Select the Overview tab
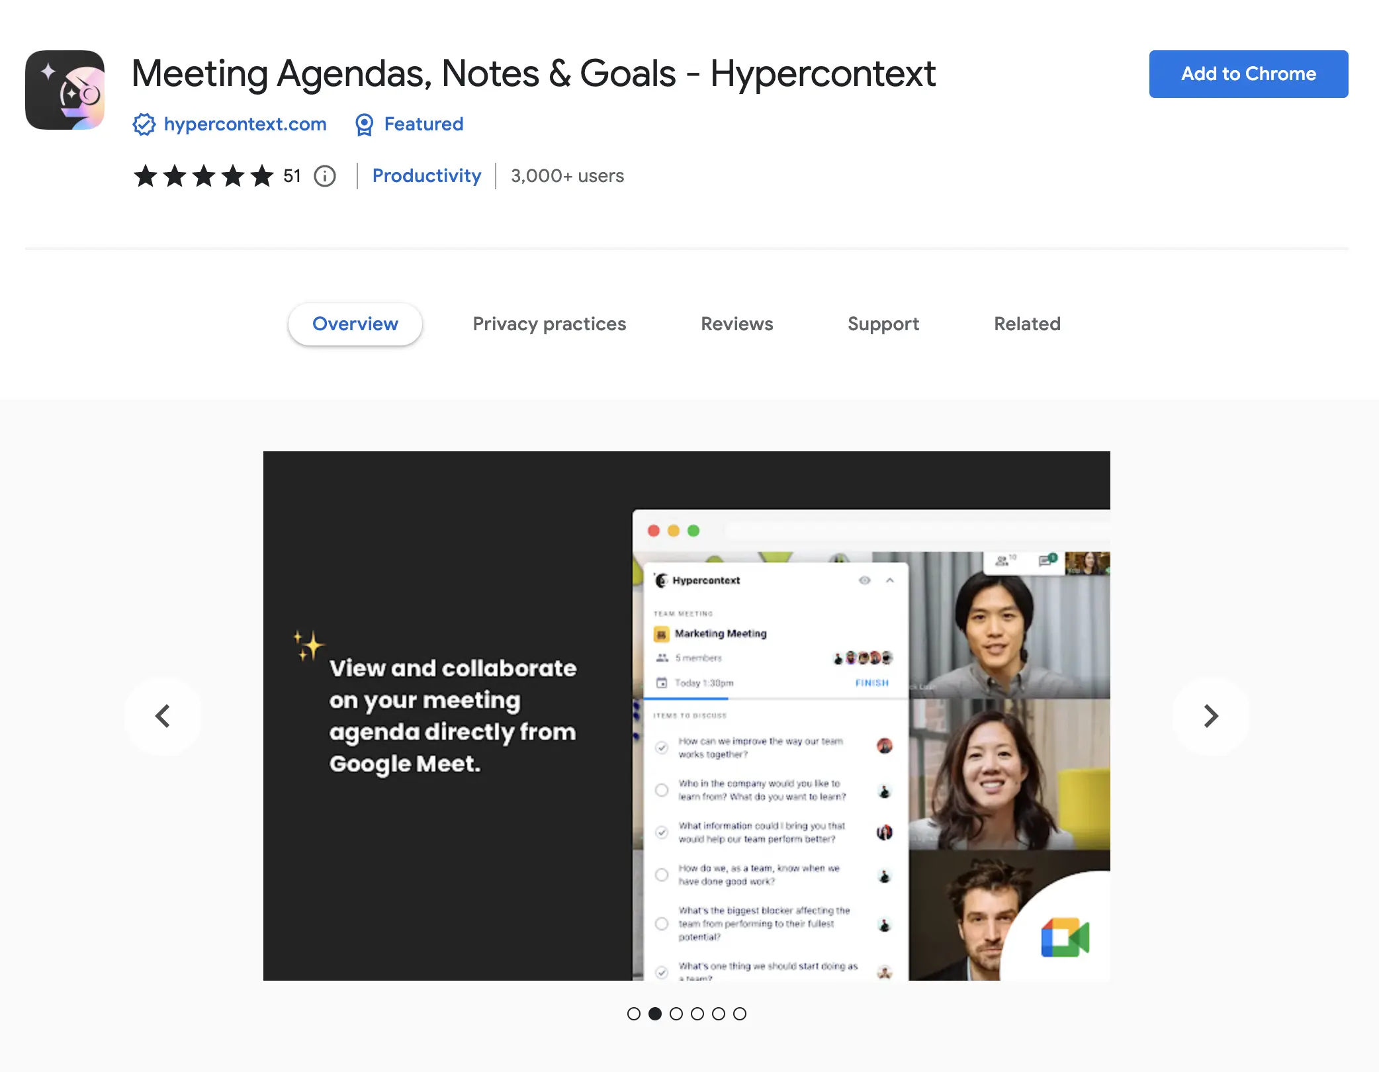 tap(355, 324)
